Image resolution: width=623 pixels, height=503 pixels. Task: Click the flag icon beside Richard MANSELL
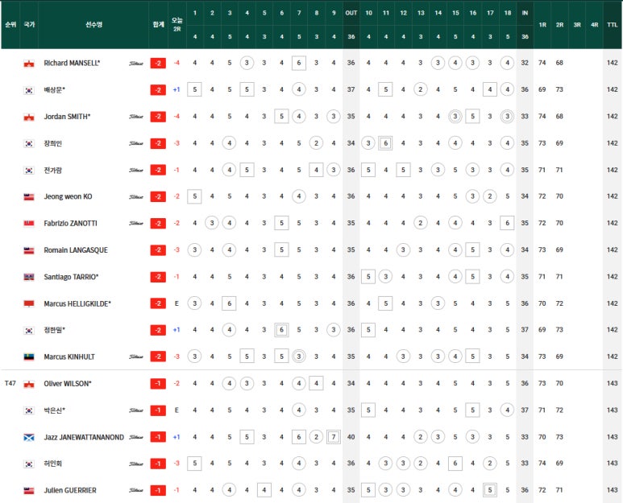pyautogui.click(x=28, y=63)
